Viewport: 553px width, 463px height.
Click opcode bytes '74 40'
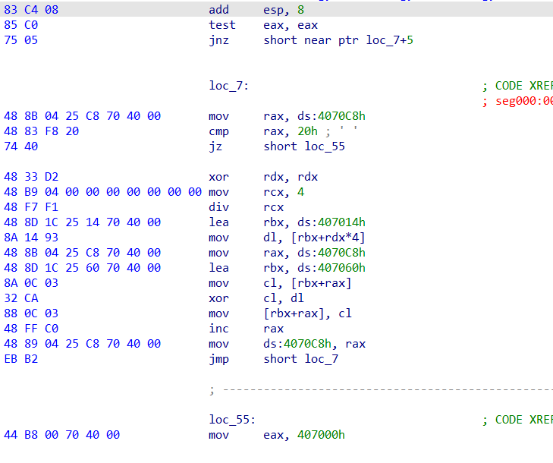click(x=20, y=146)
